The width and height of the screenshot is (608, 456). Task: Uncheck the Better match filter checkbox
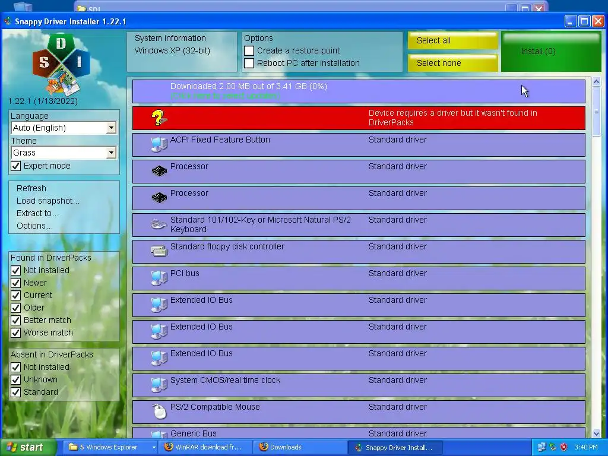(x=16, y=320)
